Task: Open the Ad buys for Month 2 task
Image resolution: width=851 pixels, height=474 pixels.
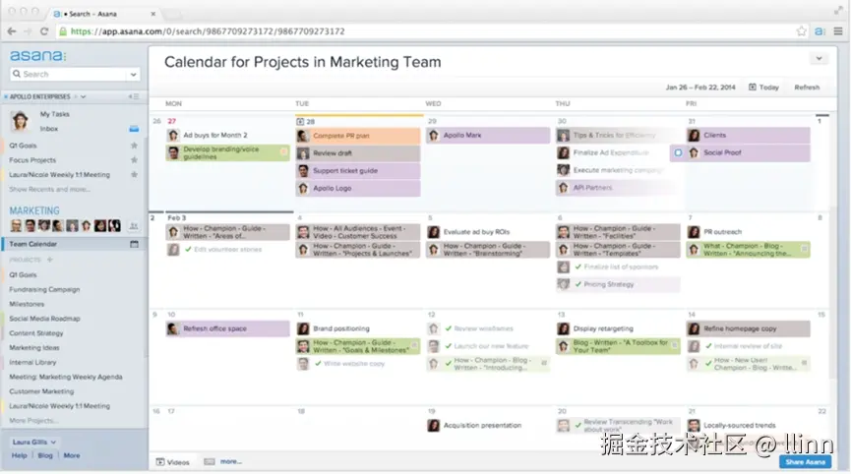Action: [214, 135]
